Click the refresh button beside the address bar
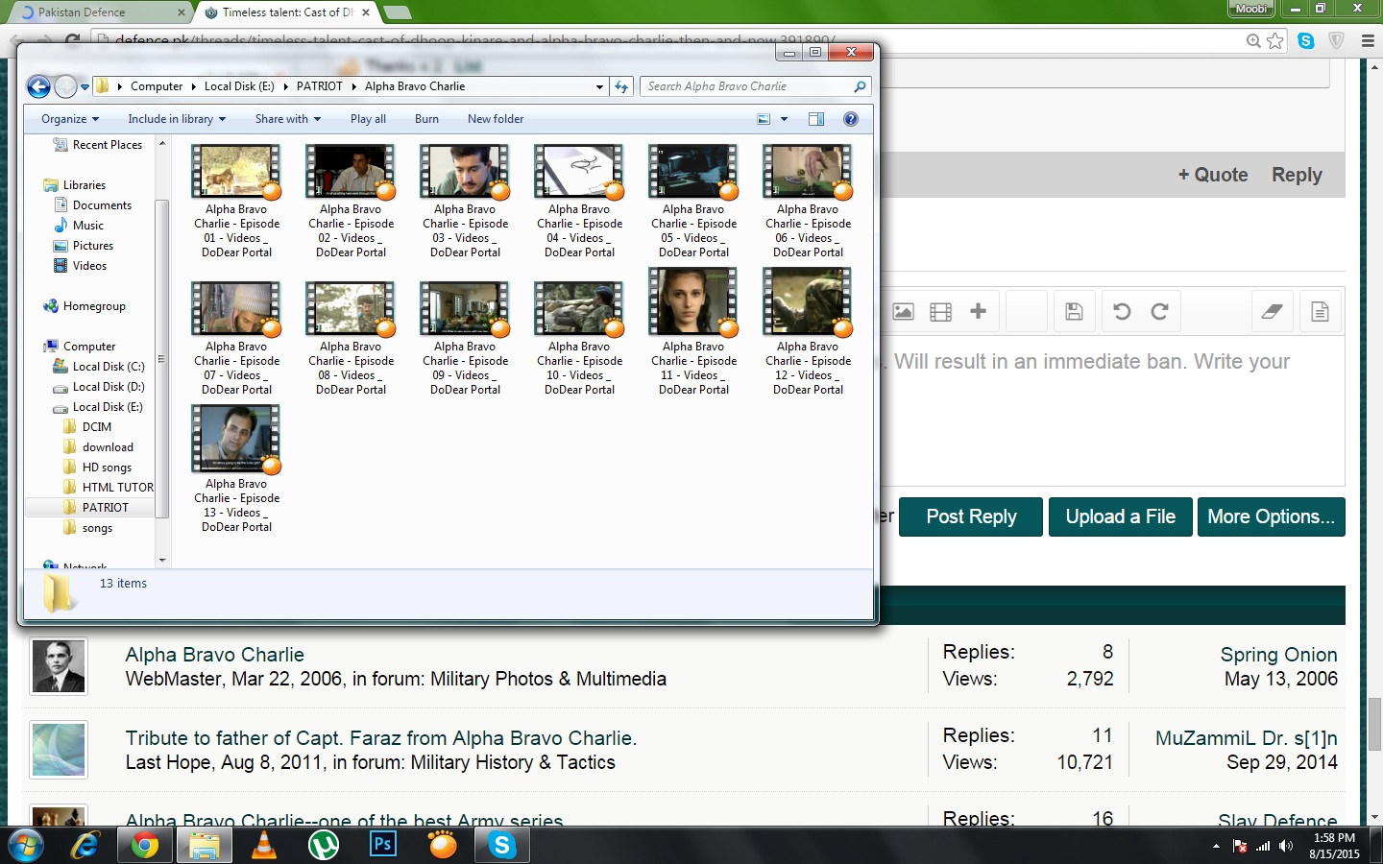This screenshot has height=864, width=1383. [621, 86]
